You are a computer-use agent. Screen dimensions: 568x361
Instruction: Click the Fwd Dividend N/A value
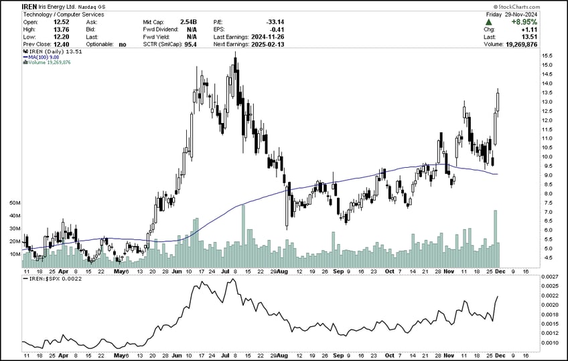point(192,29)
